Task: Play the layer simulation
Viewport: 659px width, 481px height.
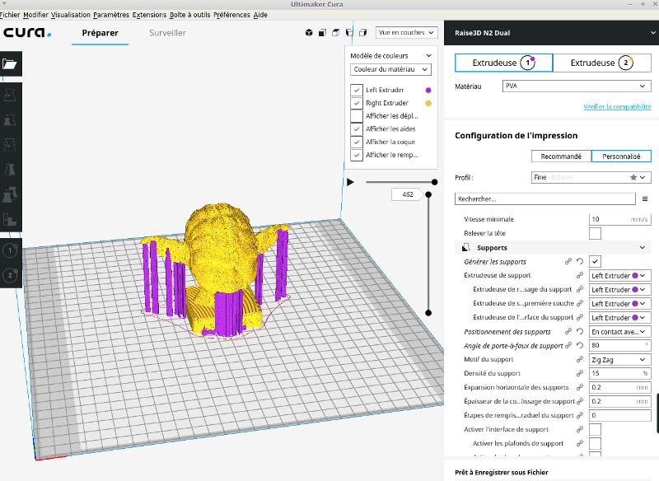Action: tap(350, 182)
